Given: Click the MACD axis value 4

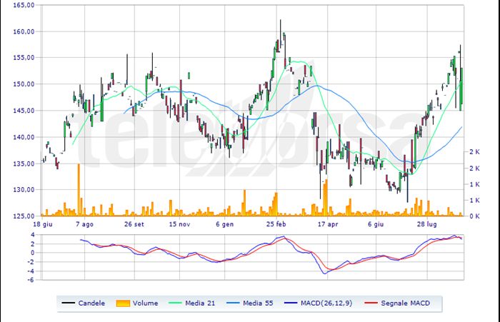Looking at the screenshot, I should 33,235.
